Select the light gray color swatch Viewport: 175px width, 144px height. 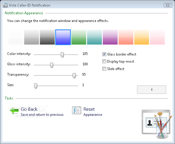click(x=31, y=37)
